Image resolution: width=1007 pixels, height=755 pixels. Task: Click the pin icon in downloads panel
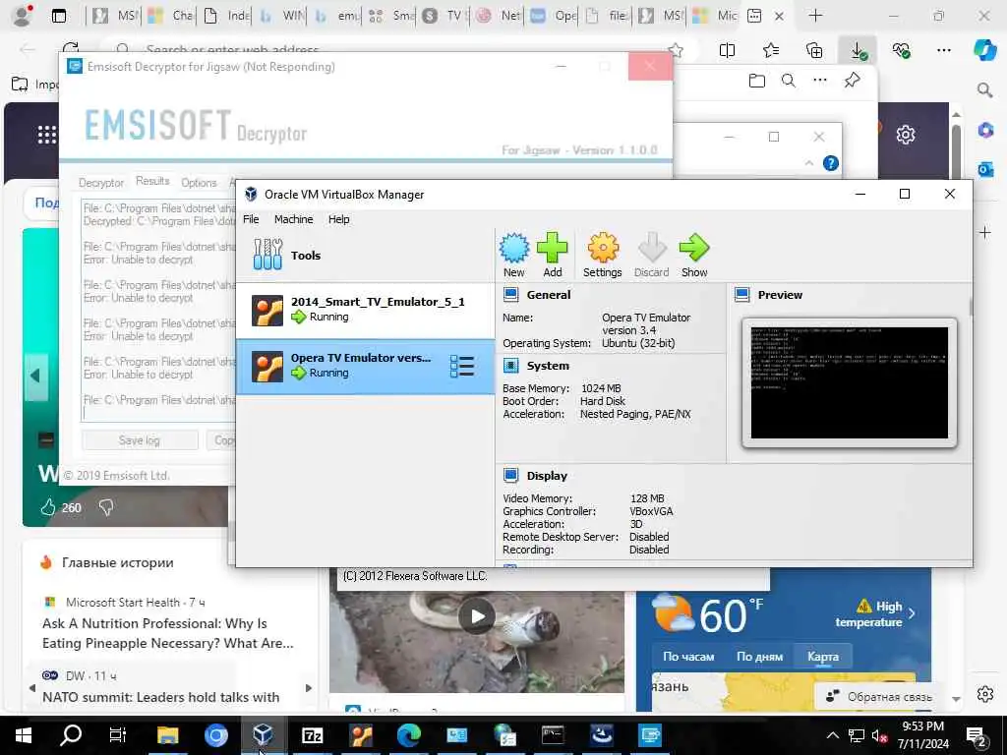(852, 81)
